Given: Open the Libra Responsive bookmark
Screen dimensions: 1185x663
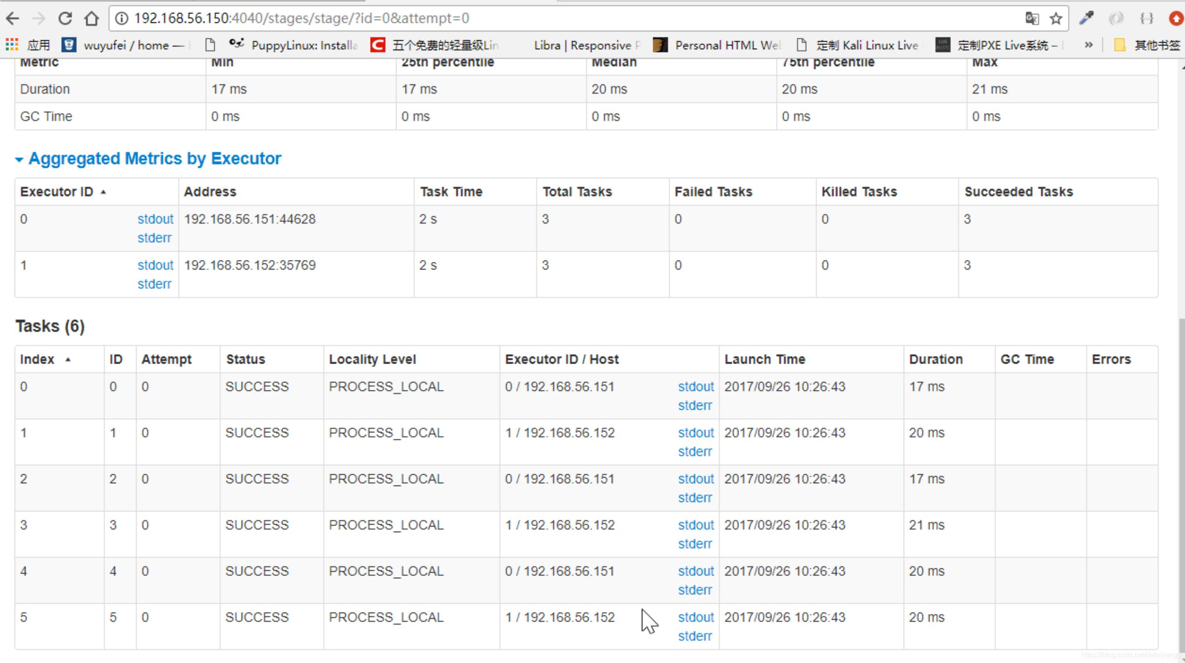Looking at the screenshot, I should point(587,45).
